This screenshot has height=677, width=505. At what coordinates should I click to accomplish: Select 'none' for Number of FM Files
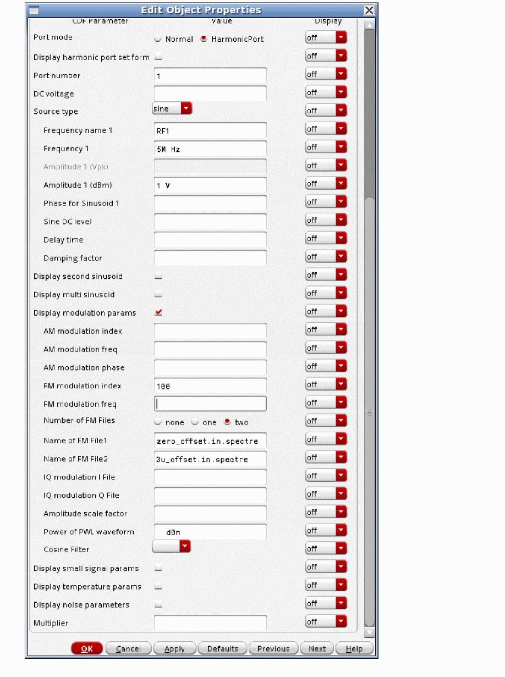tap(158, 422)
